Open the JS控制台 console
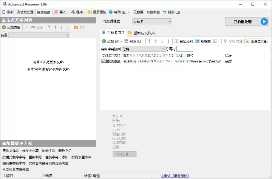The height and width of the screenshot is (179, 272). pyautogui.click(x=153, y=12)
